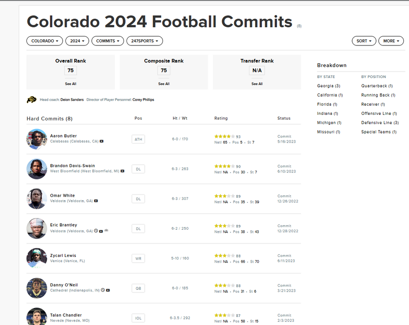The height and width of the screenshot is (325, 409).
Task: Click Omar White's video highlights icon
Action: [96, 201]
